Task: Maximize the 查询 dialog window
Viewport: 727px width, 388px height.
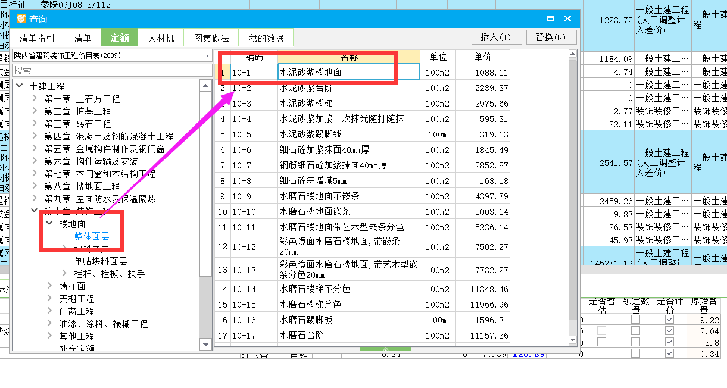Action: click(x=550, y=19)
